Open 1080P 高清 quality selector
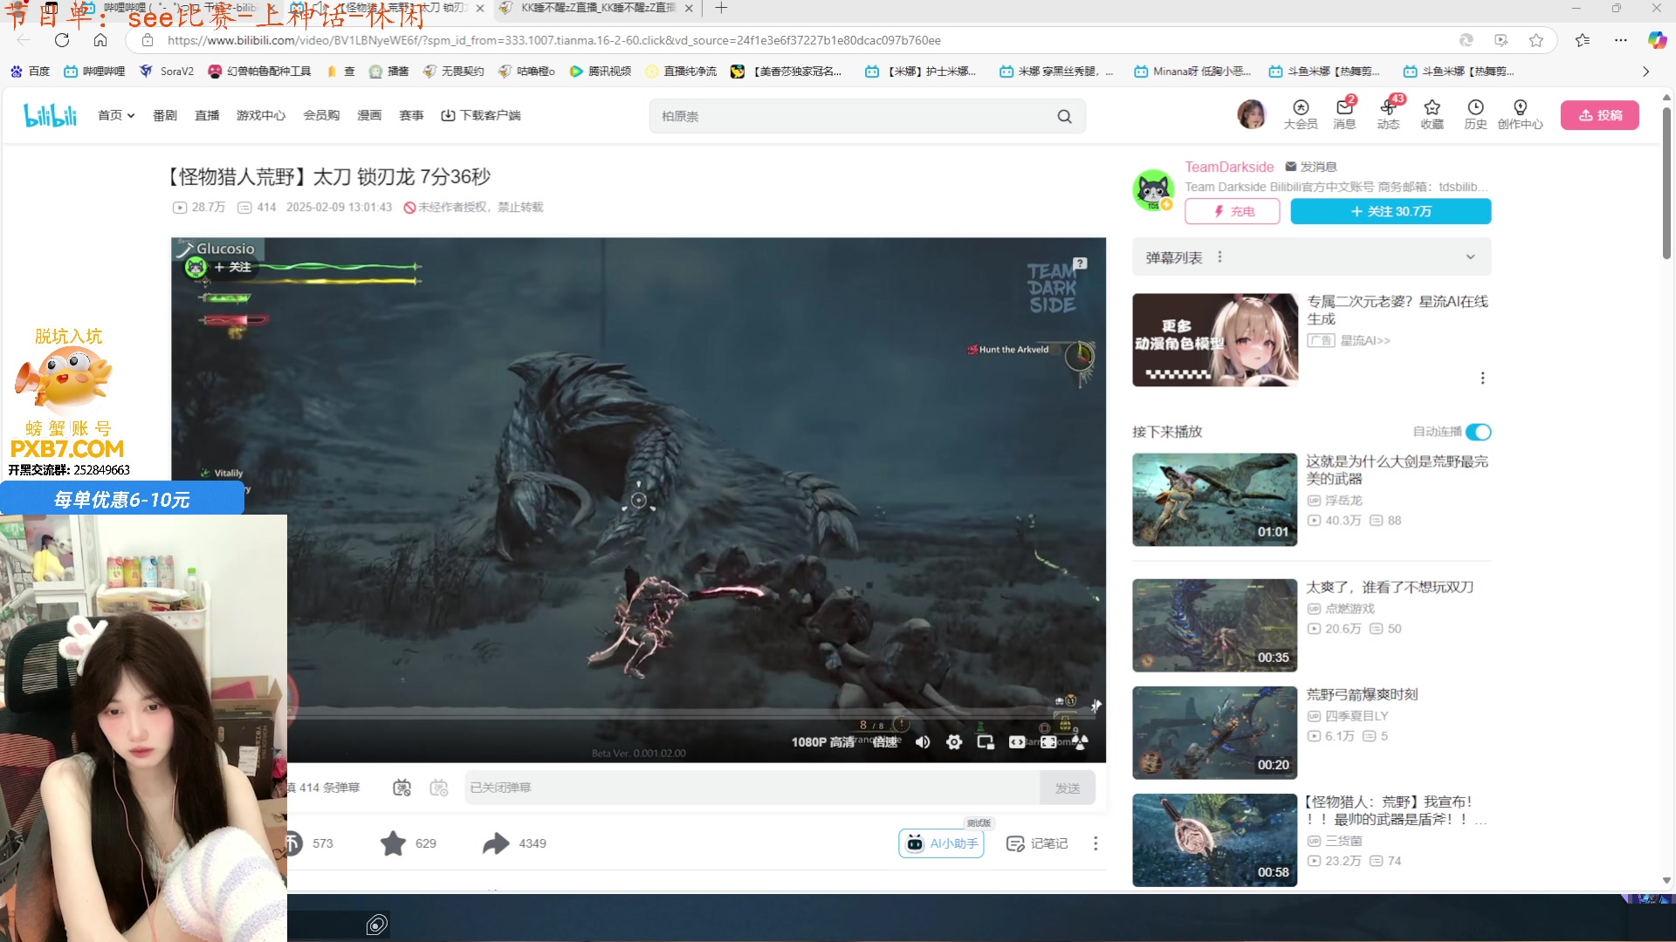 point(822,742)
